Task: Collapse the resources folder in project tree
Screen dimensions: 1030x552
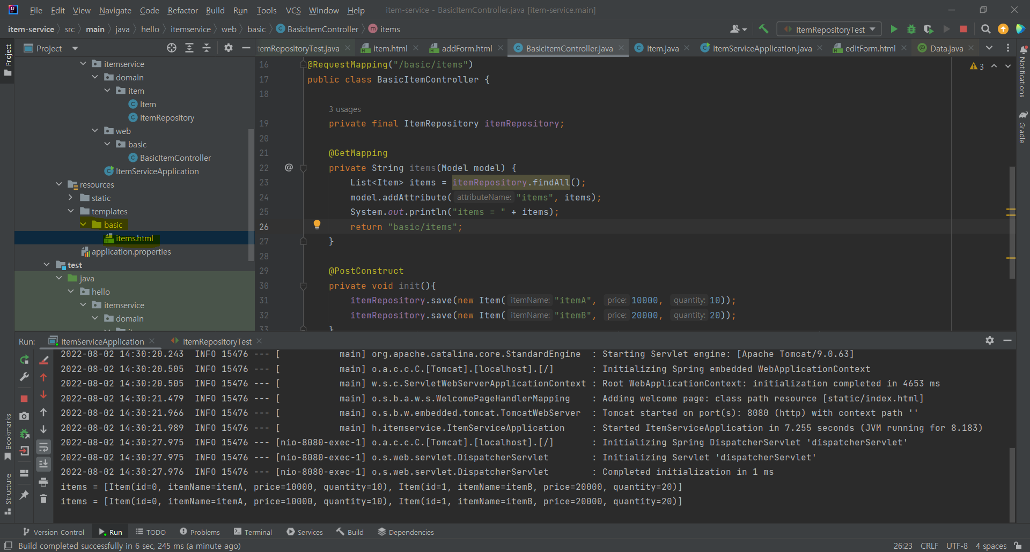Action: [59, 185]
